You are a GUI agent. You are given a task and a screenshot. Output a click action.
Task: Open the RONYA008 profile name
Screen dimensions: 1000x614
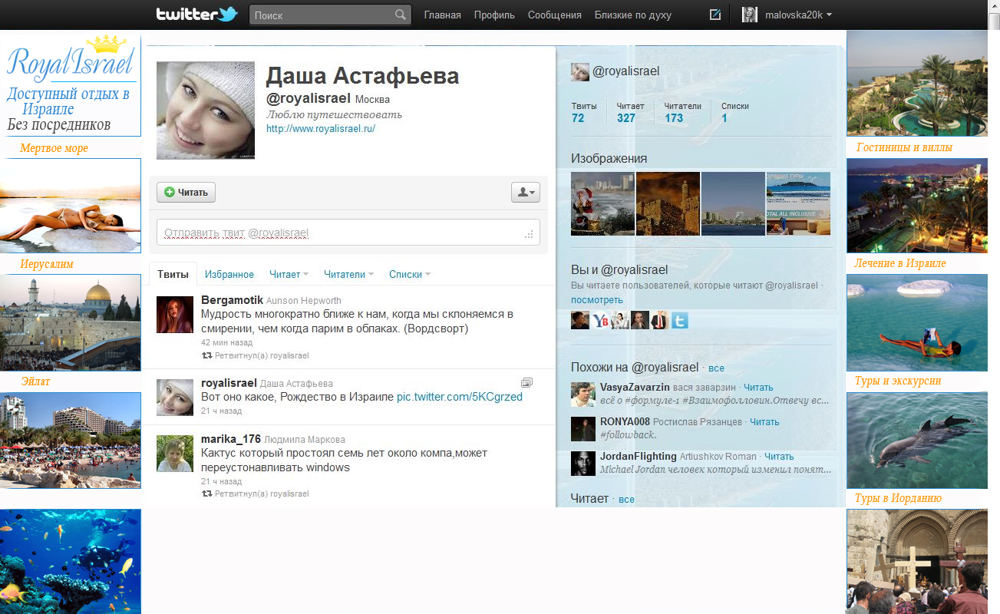(625, 422)
